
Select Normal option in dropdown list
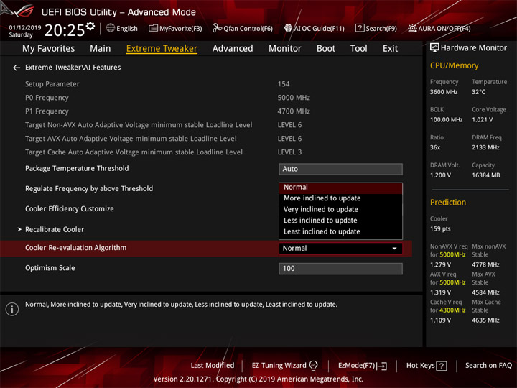coord(340,188)
